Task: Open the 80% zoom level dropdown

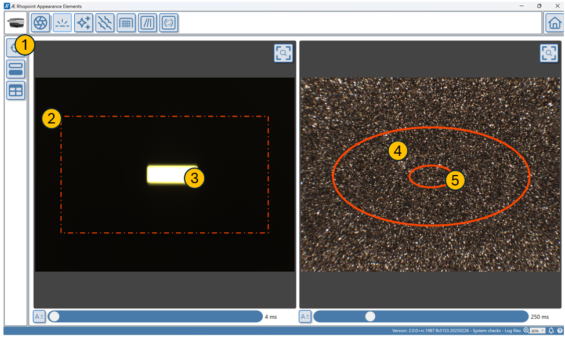Action: coord(538,331)
